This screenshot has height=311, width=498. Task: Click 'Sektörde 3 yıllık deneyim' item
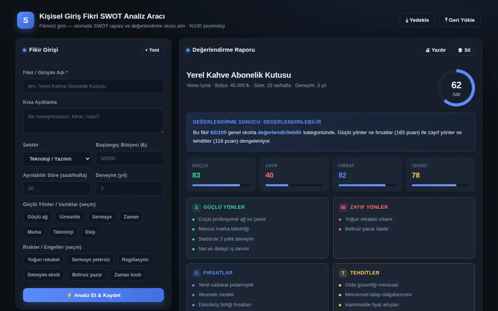226,239
